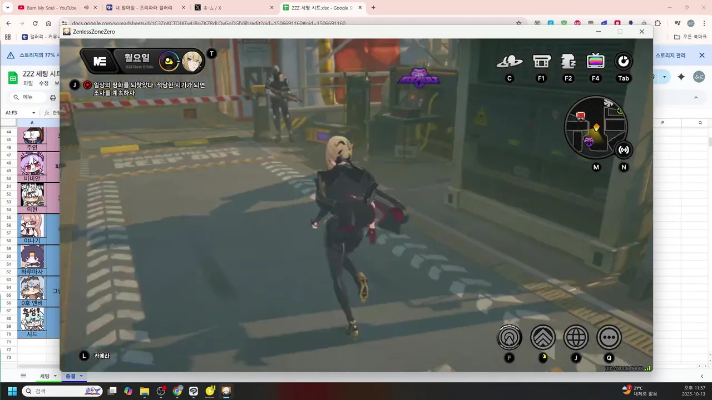Go to the browser home page

pos(48,23)
